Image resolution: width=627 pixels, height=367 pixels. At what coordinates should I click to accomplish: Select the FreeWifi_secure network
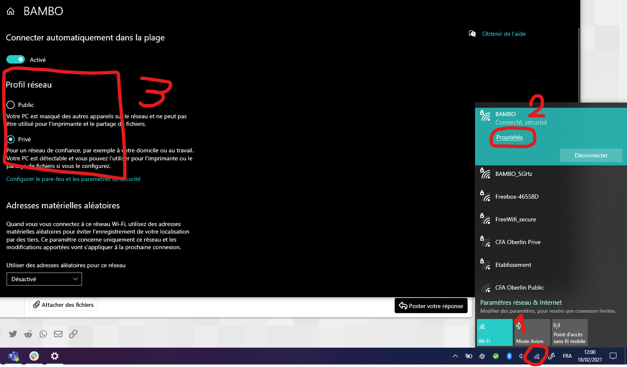point(551,219)
